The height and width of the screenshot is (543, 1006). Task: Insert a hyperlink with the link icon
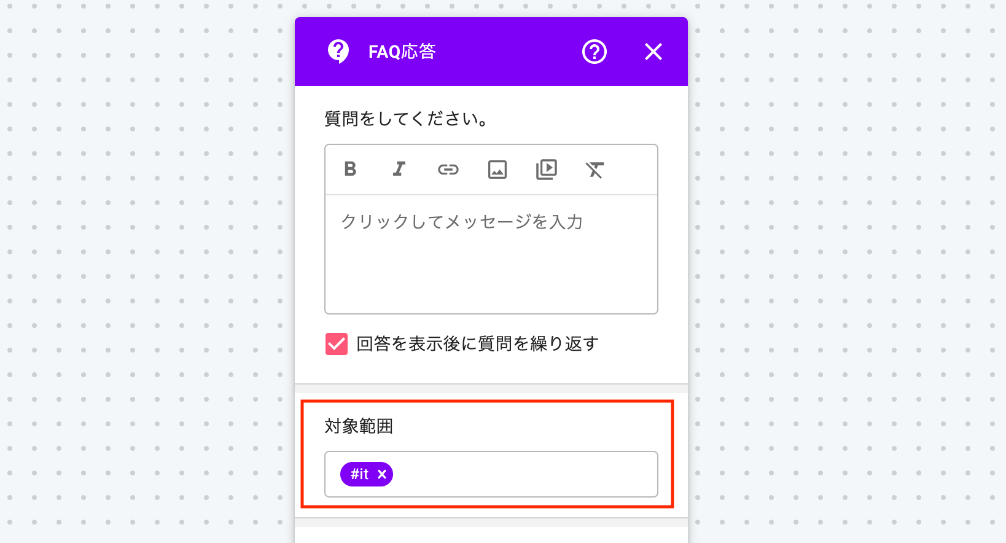point(448,170)
